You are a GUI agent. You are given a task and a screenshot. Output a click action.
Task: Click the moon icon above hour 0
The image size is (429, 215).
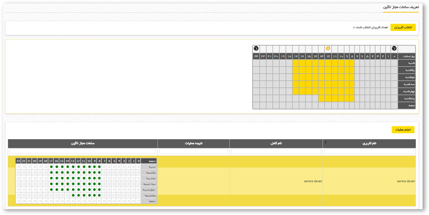[x=394, y=49]
